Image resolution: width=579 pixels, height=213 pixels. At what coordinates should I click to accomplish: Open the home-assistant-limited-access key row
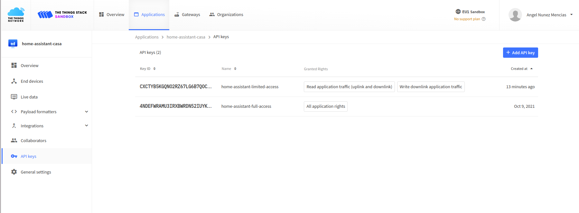click(x=250, y=87)
